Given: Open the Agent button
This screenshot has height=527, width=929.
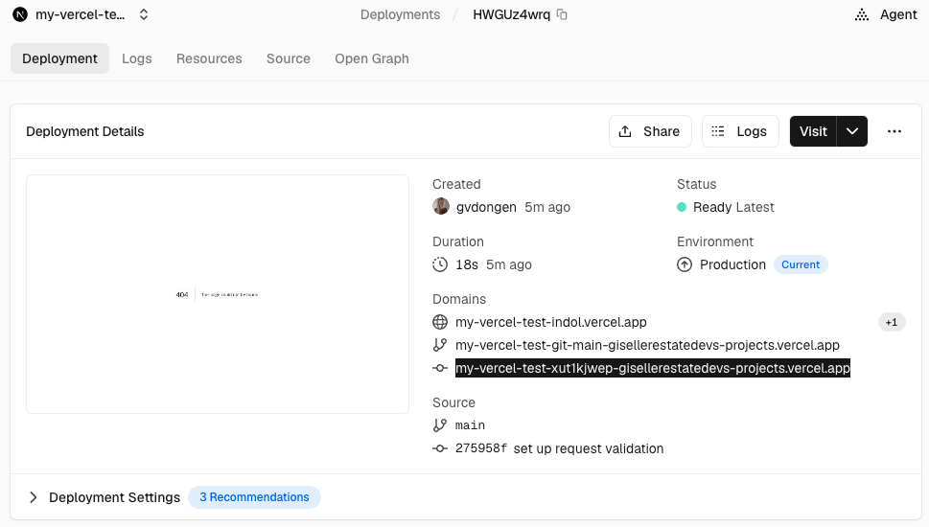Looking at the screenshot, I should (x=886, y=14).
